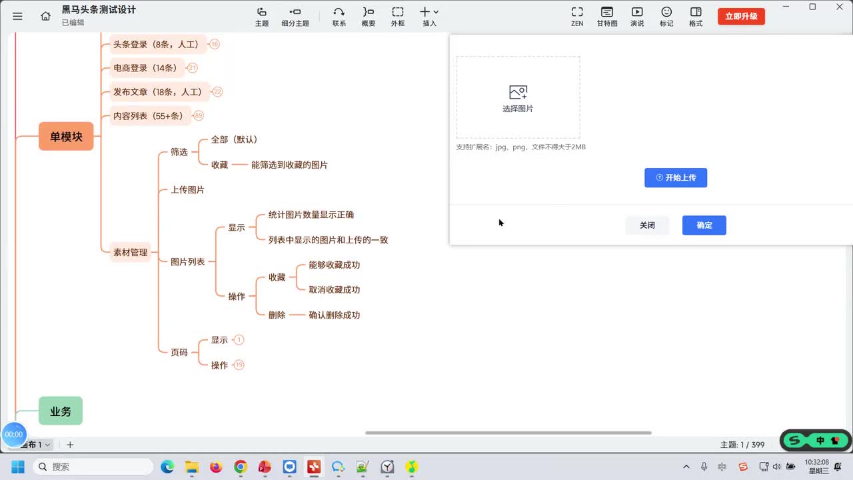Add a subtopic (细分主题)
The image size is (853, 480).
coord(295,17)
